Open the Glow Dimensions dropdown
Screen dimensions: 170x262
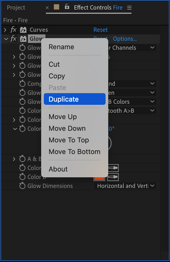(125, 186)
